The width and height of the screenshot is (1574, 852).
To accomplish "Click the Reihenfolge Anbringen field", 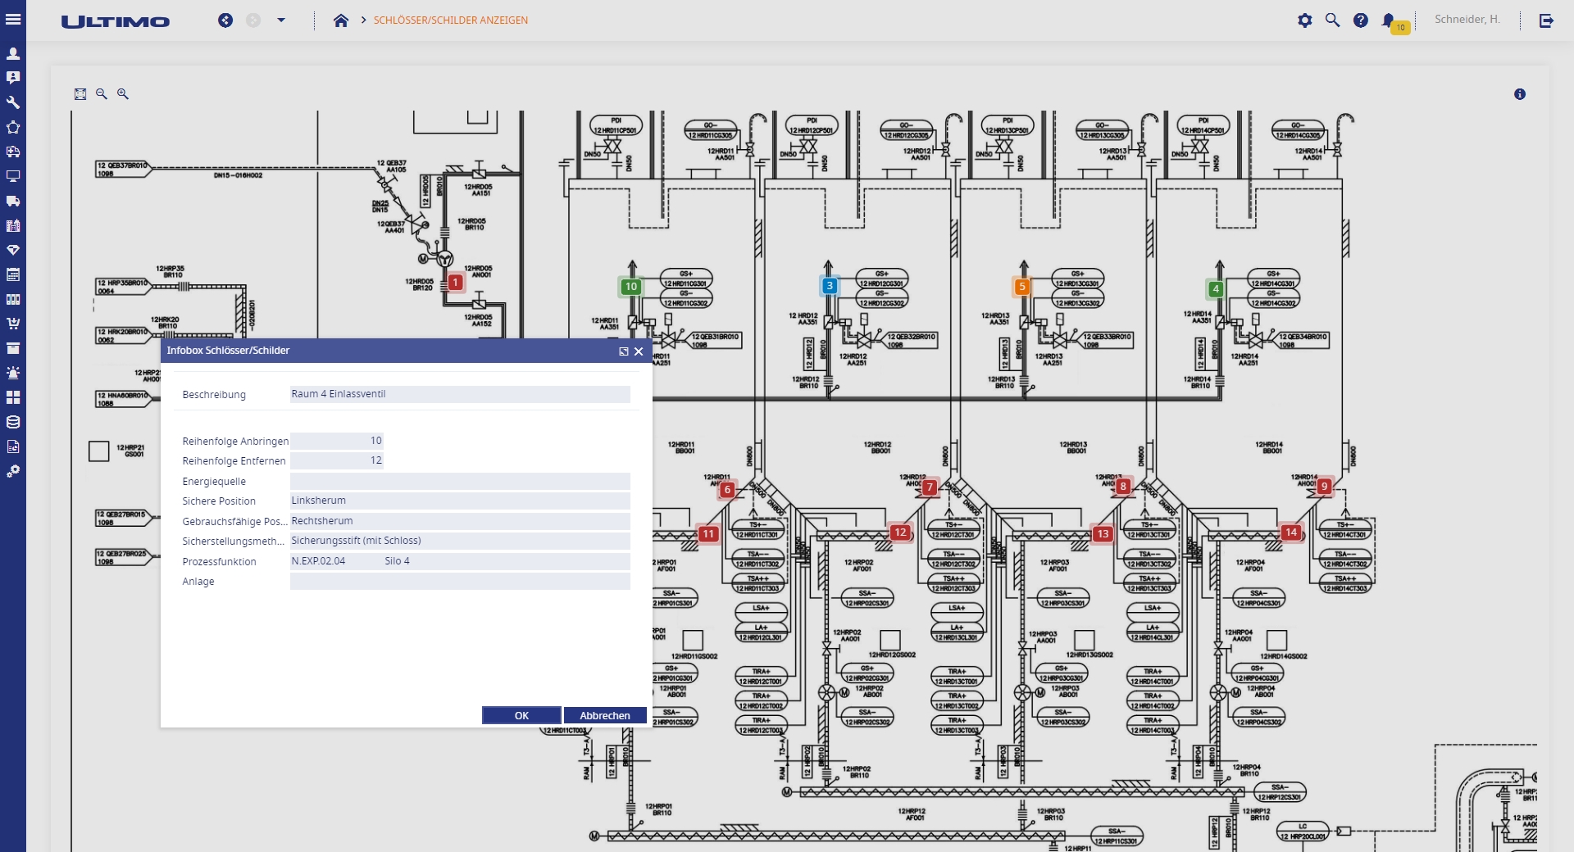I will pyautogui.click(x=337, y=441).
